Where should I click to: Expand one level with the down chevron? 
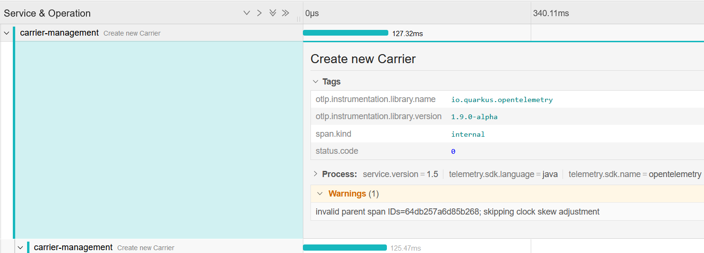[246, 13]
